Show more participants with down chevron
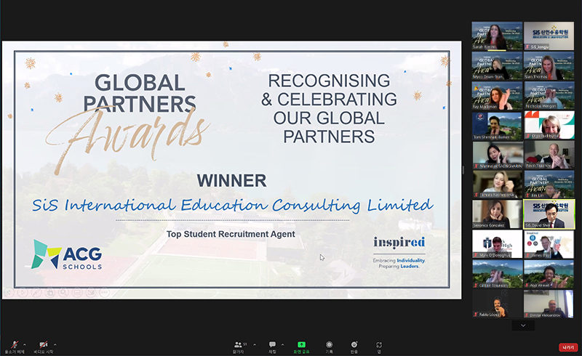 point(523,325)
